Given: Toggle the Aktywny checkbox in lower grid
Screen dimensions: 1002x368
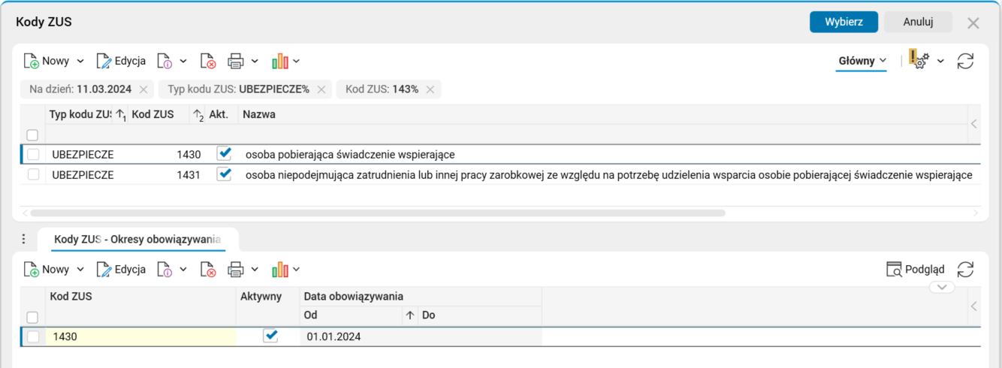Looking at the screenshot, I should pyautogui.click(x=270, y=336).
